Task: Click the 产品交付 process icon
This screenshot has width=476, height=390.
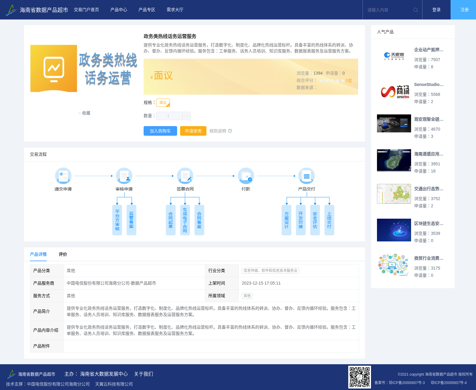Action: (x=307, y=176)
